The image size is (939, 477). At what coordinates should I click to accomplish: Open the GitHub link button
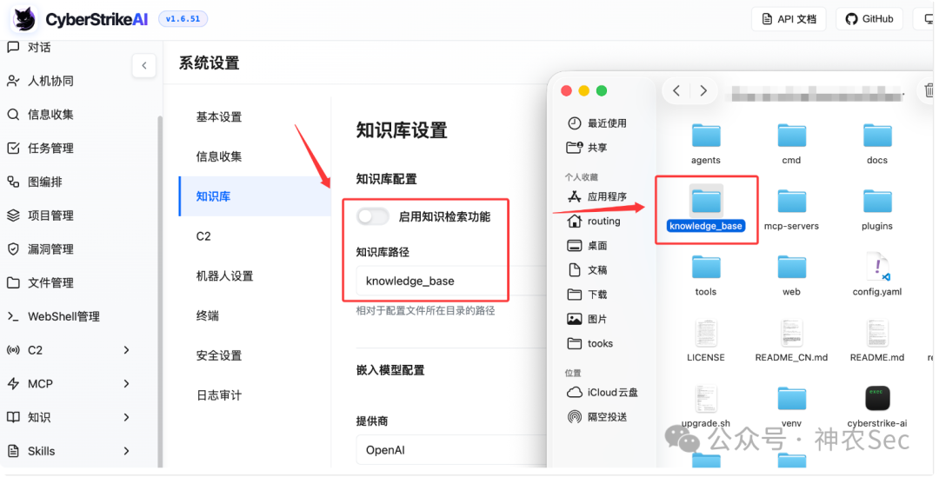tap(869, 19)
